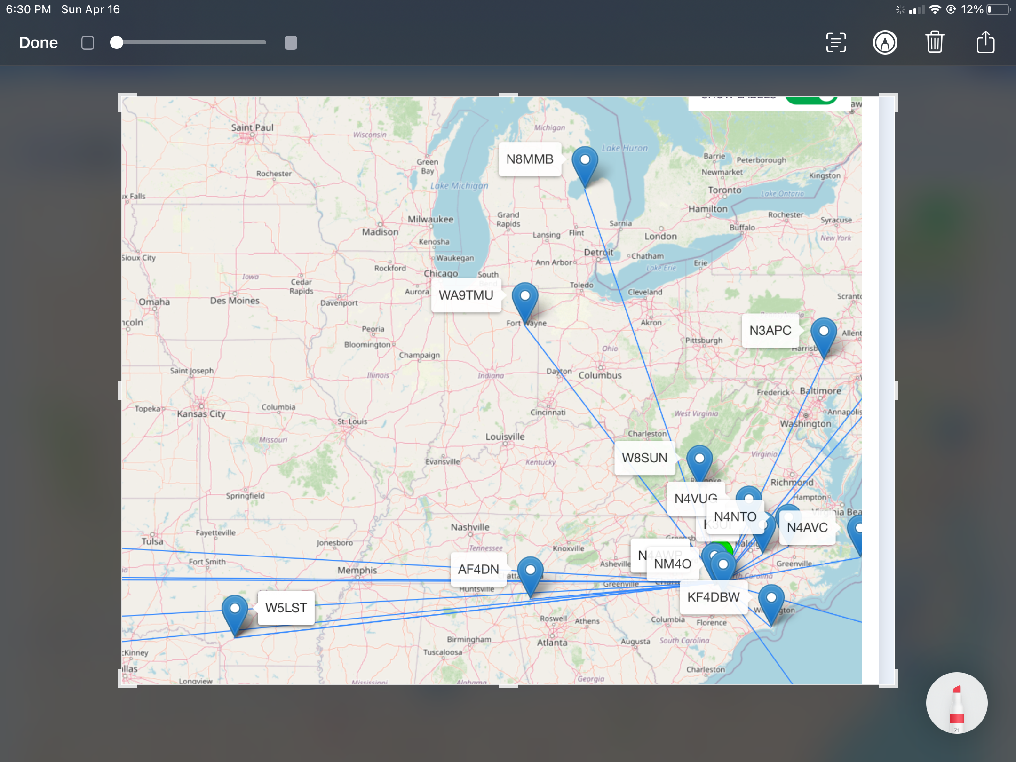Open the Share sheet icon
Screen dimensions: 1016x762
pos(985,42)
